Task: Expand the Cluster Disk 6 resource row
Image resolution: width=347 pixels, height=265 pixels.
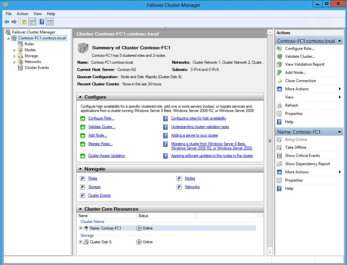Action: coord(81,242)
